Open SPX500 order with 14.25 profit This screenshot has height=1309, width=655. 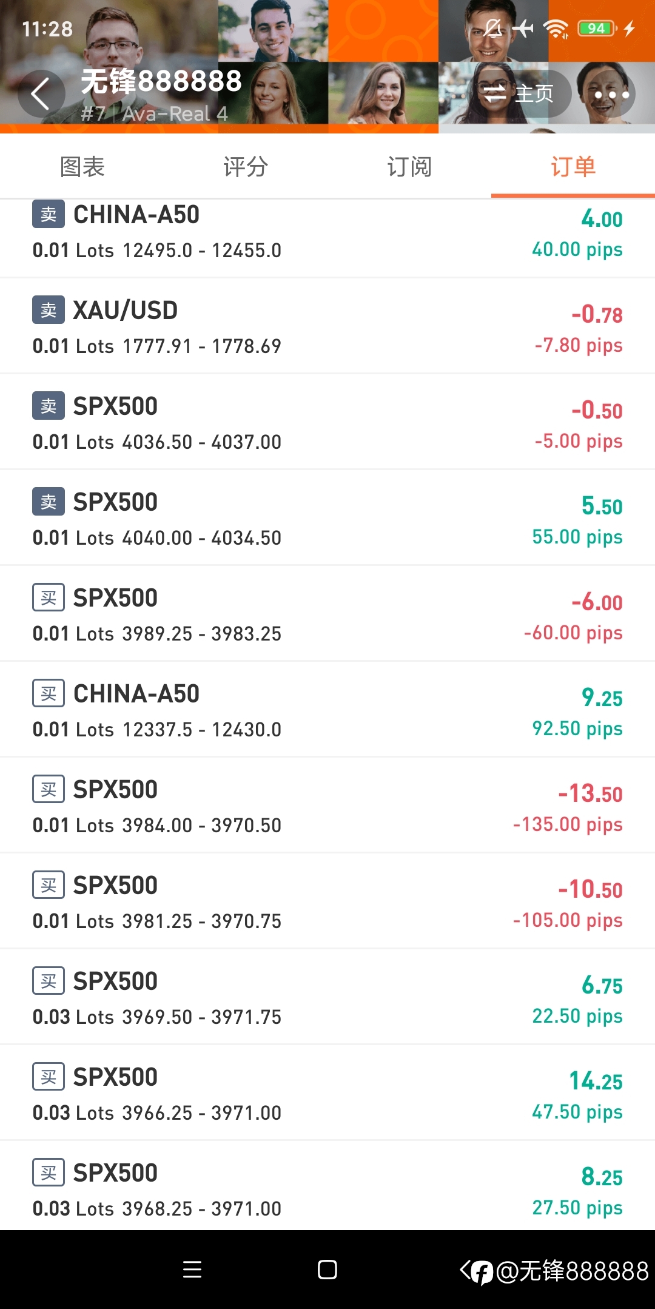pos(327,1093)
